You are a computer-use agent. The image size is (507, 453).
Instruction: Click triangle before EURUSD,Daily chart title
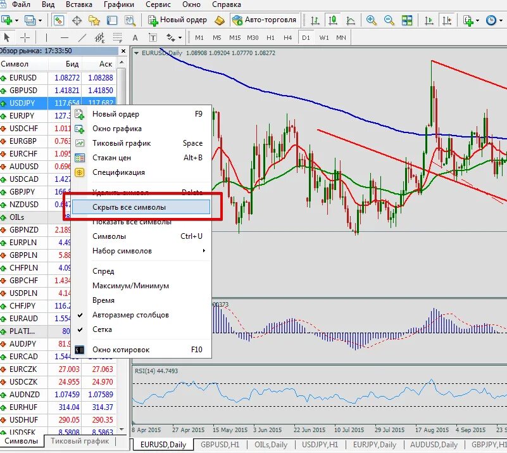click(x=137, y=53)
